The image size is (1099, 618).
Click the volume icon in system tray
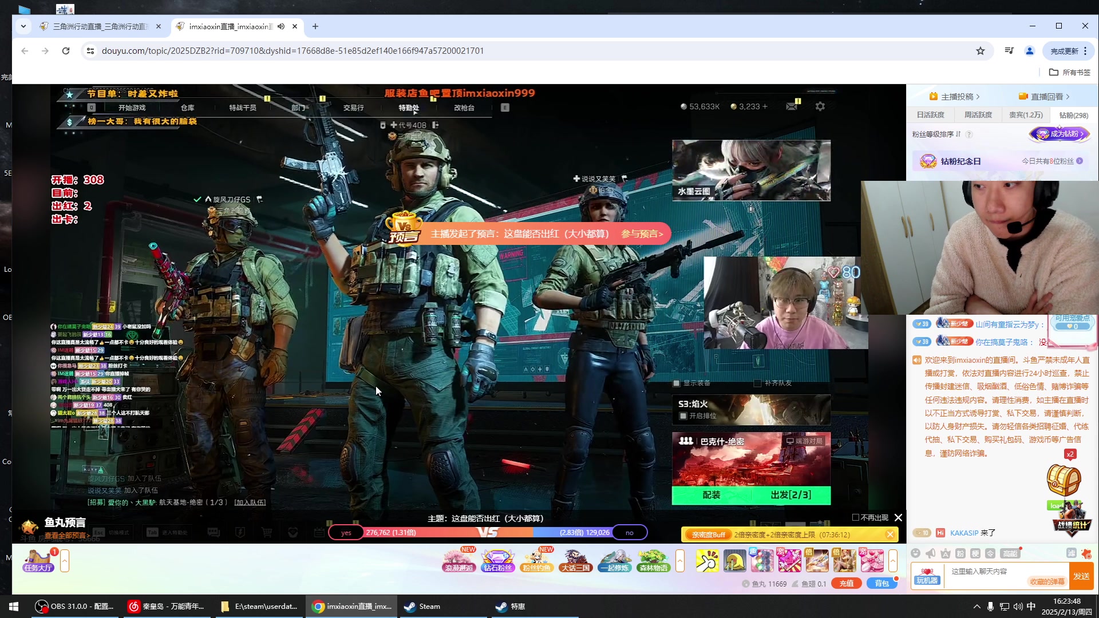pyautogui.click(x=1018, y=607)
